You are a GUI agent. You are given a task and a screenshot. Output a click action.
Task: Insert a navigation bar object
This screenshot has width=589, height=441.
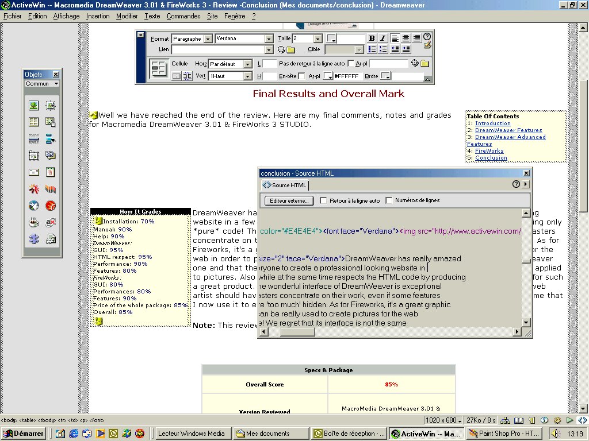51,139
